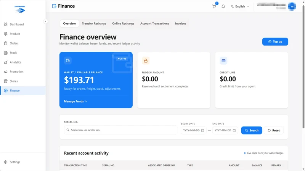Click the card icon in Credit Line card
305x171 pixels.
[223, 61]
